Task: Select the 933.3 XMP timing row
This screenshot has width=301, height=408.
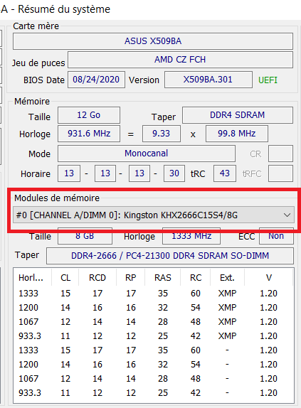Action: (x=154, y=336)
